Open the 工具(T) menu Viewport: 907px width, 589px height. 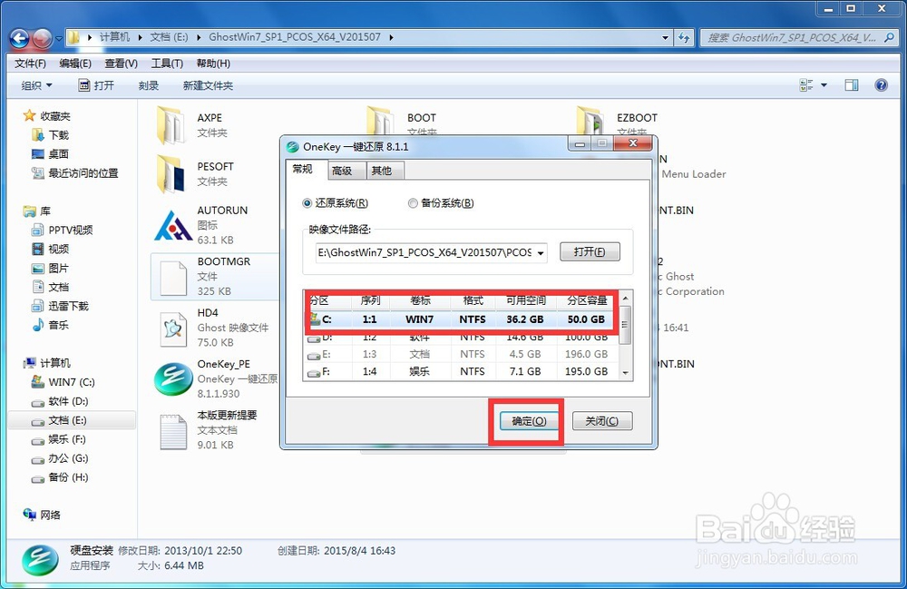coord(167,64)
